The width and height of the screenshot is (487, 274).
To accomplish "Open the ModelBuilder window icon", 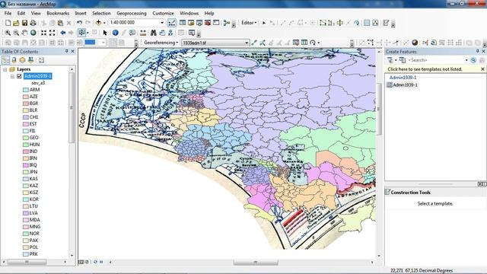I will pyautogui.click(x=227, y=23).
